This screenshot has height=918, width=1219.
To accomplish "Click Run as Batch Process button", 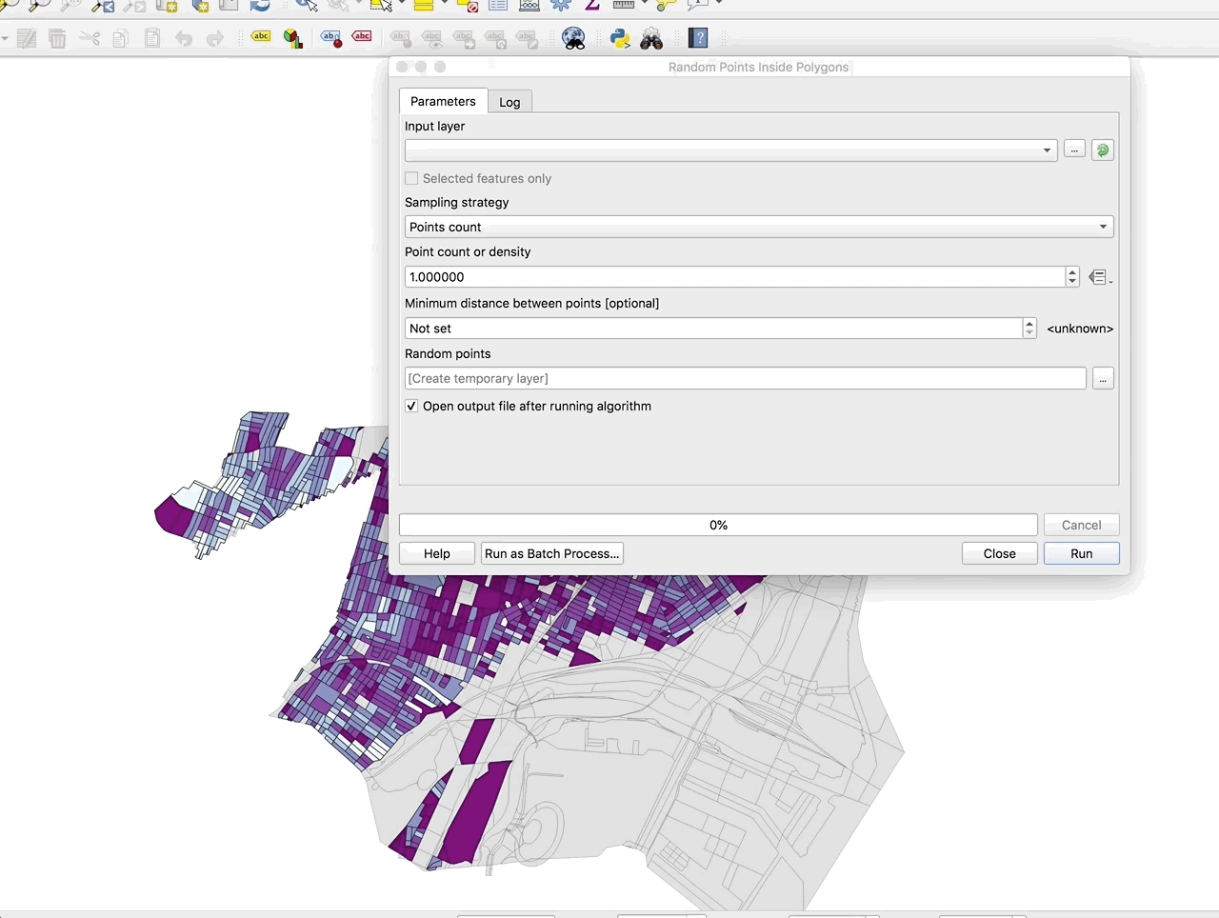I will (x=551, y=553).
